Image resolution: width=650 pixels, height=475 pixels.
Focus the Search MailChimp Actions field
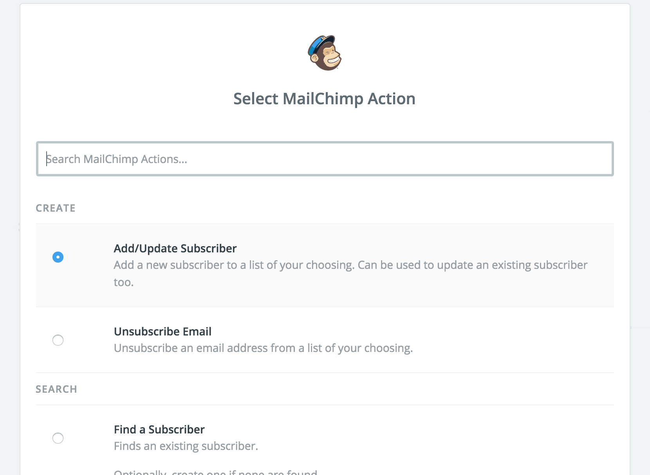pos(325,159)
